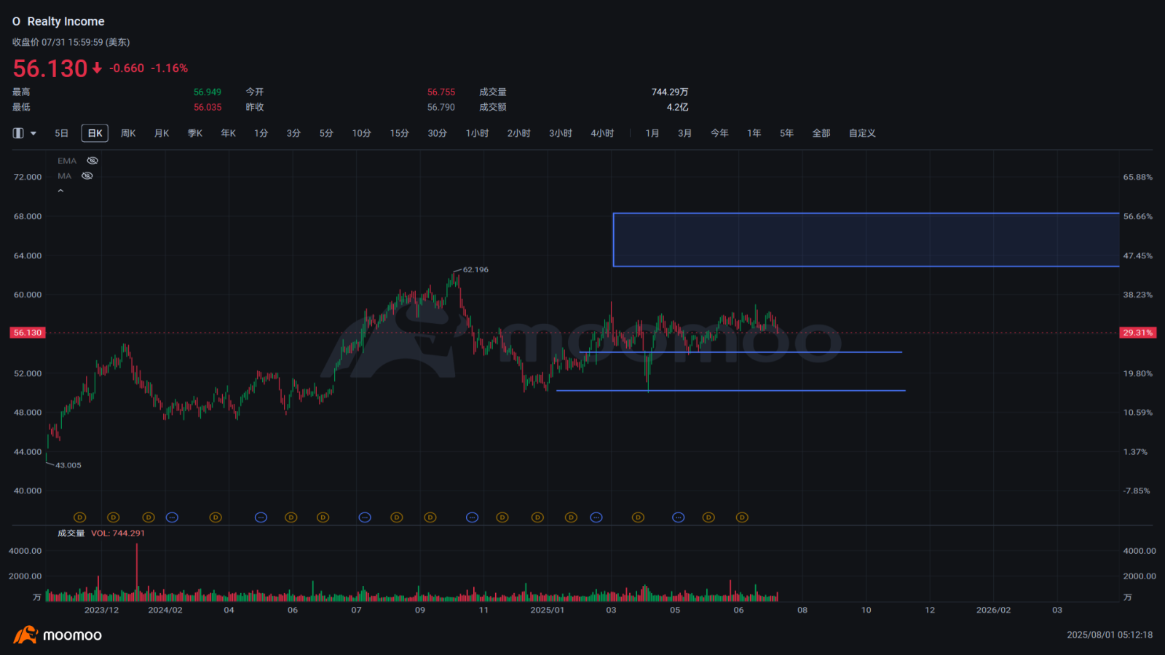The height and width of the screenshot is (655, 1165).
Task: Choose the 月K monthly chart interval
Action: tap(162, 133)
